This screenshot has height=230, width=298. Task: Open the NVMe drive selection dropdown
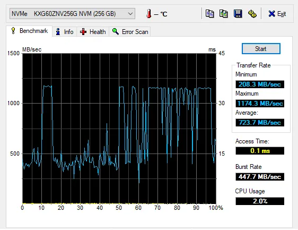pyautogui.click(x=72, y=14)
